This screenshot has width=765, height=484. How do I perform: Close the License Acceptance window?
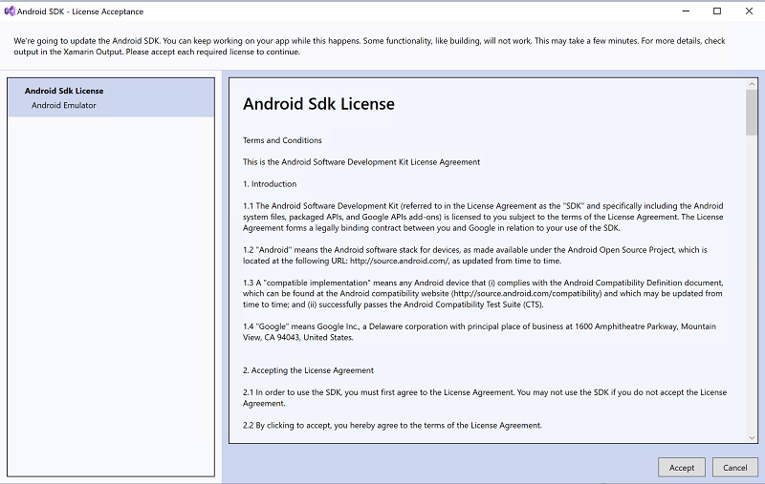(749, 11)
